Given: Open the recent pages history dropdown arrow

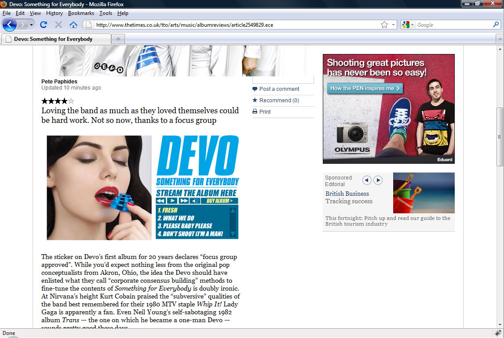Looking at the screenshot, I should (x=31, y=25).
